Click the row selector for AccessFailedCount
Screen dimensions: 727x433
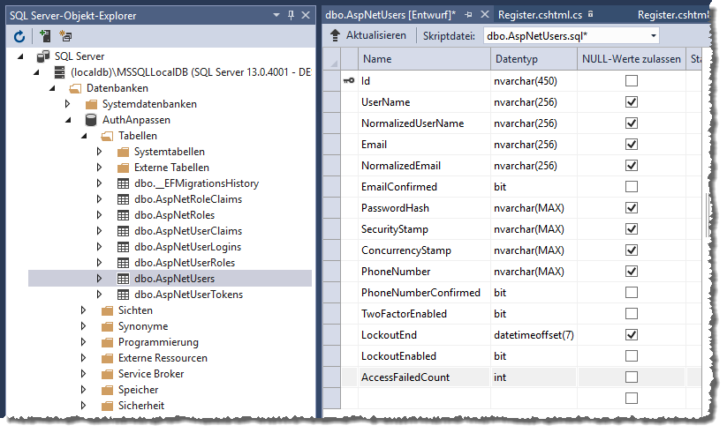(332, 377)
